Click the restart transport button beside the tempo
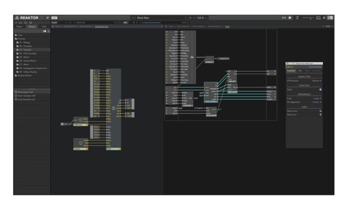The width and height of the screenshot is (352, 211). [x=190, y=18]
